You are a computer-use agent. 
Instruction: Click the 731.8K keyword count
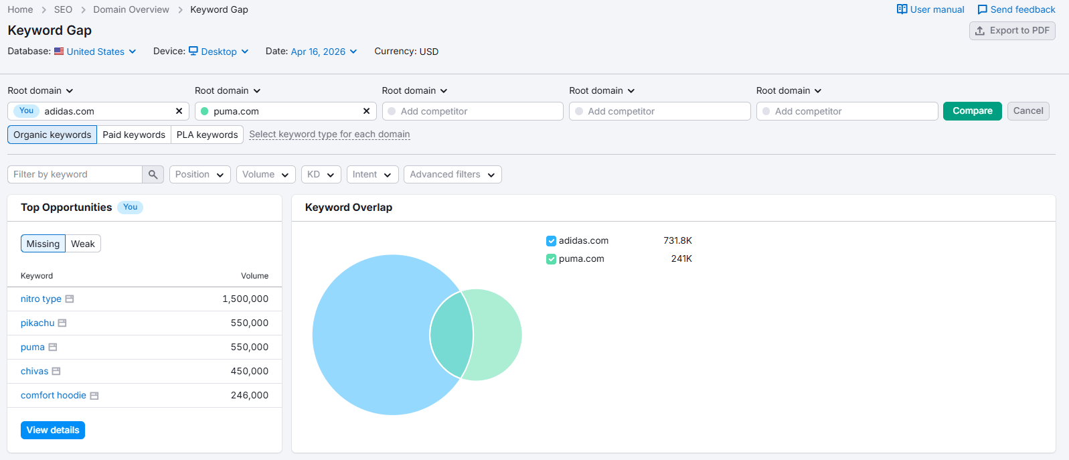[677, 241]
